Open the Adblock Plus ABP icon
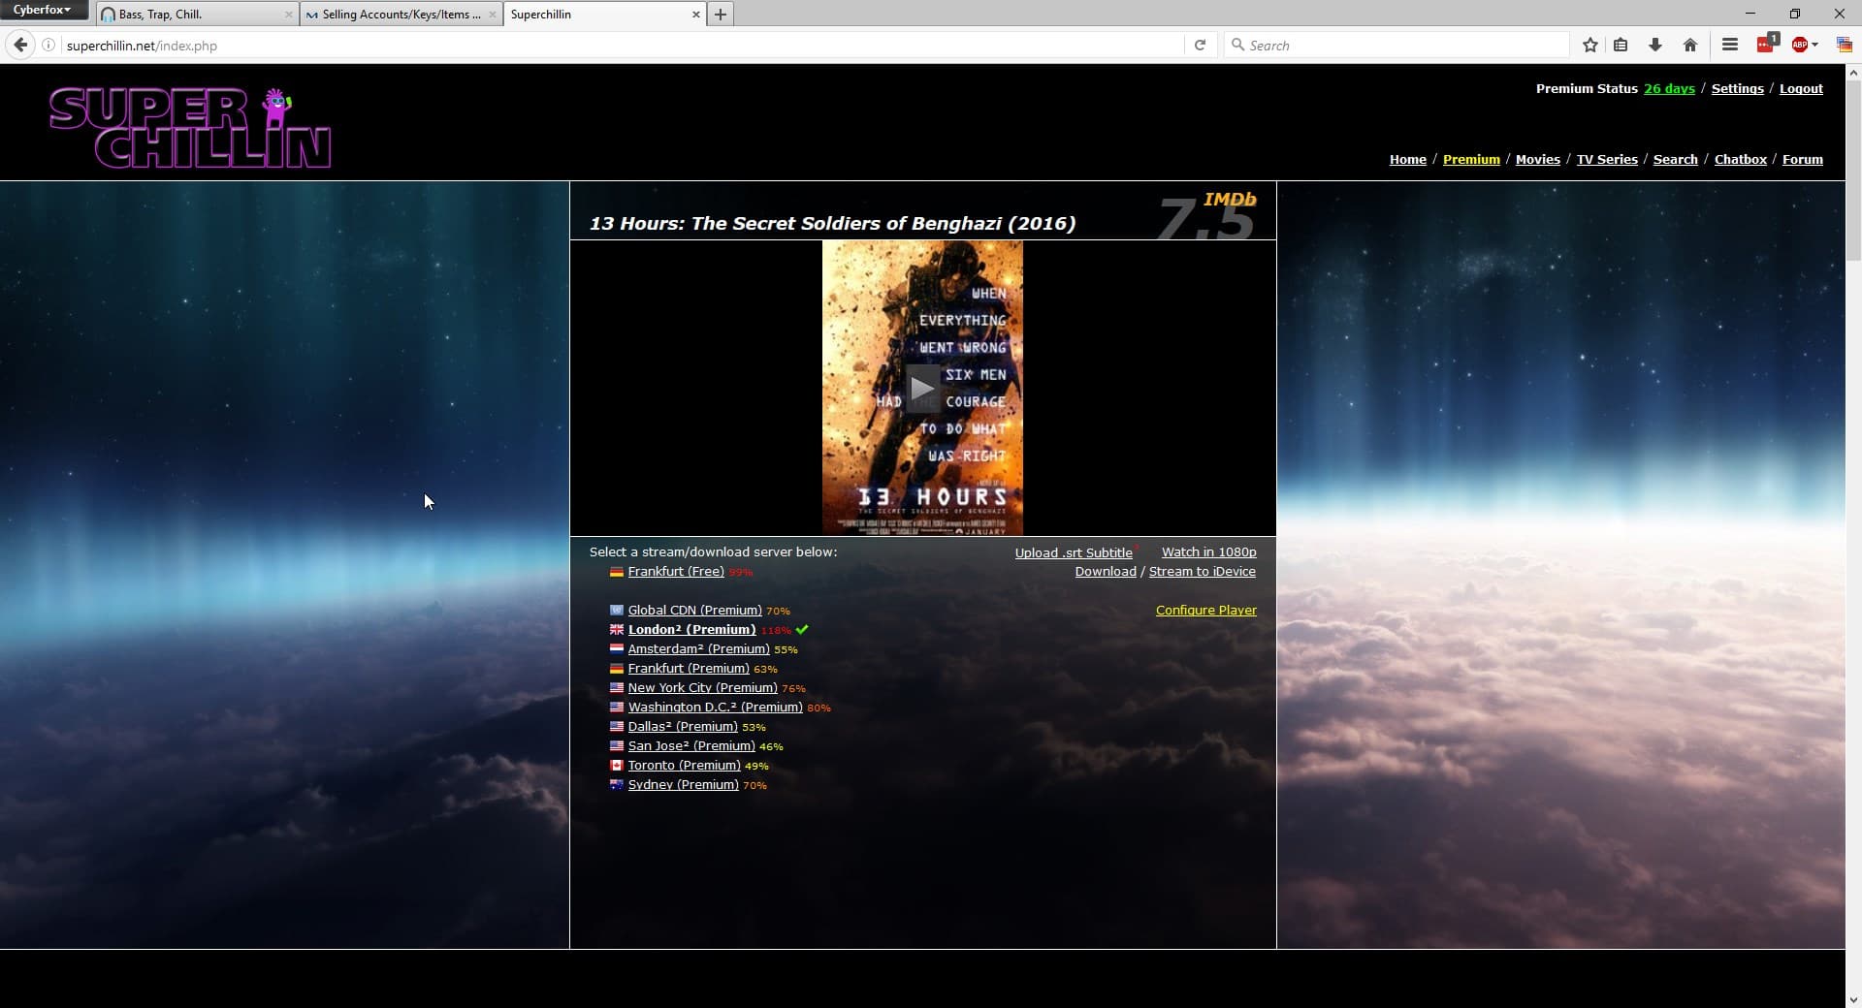1862x1008 pixels. tap(1799, 45)
